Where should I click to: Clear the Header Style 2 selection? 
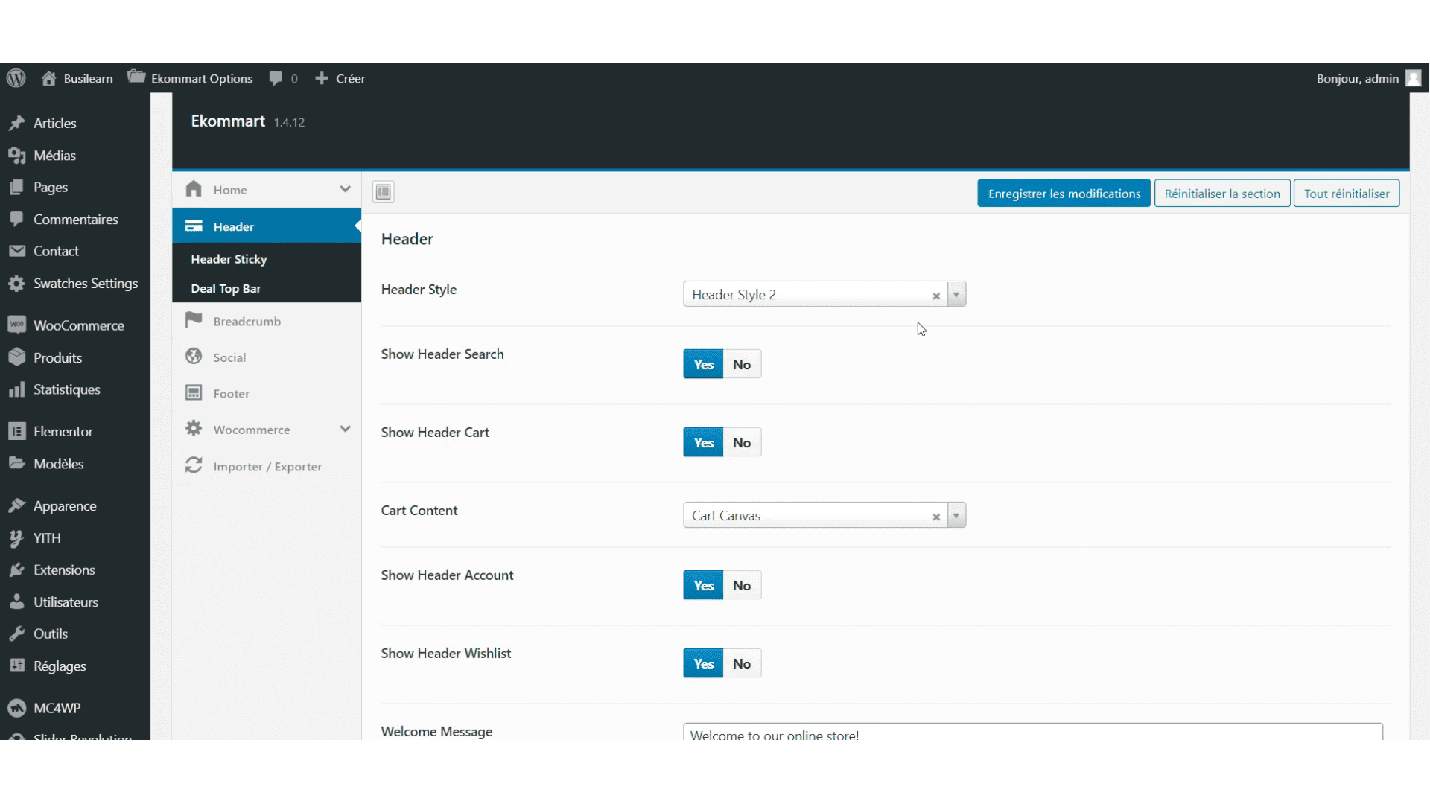coord(936,296)
